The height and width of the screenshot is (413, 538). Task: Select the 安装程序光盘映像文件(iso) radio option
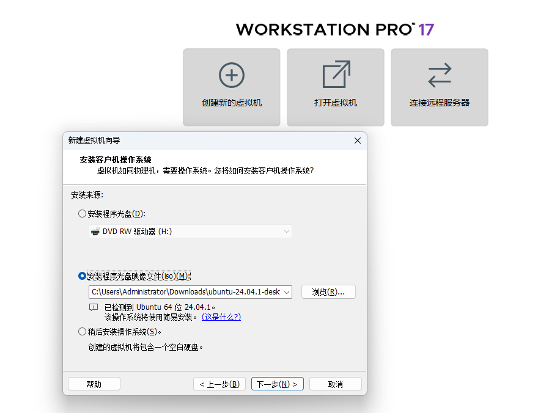(x=82, y=276)
